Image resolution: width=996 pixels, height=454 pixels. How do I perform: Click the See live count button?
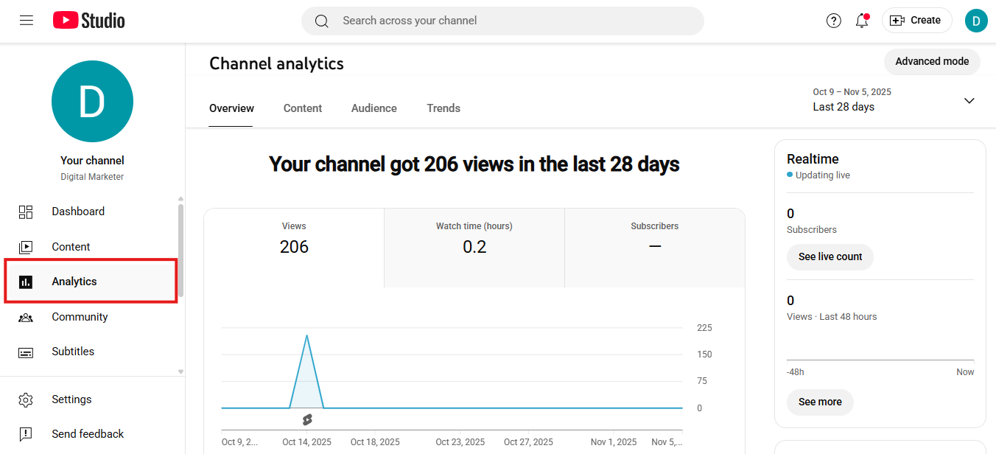(830, 257)
